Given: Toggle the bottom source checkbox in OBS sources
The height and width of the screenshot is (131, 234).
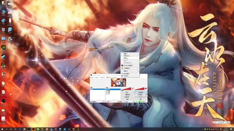Looking at the screenshot, I should pos(106,94).
